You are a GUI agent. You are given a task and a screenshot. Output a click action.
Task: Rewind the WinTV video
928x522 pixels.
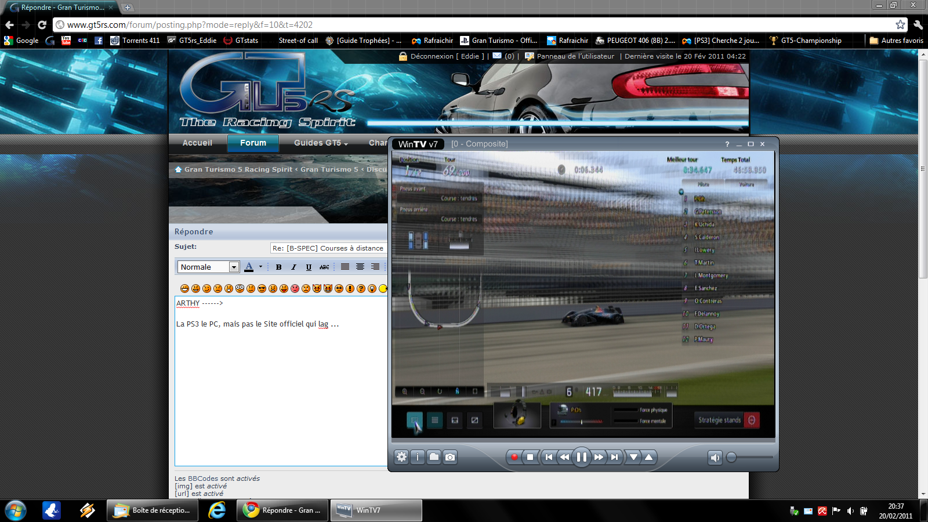coord(564,457)
